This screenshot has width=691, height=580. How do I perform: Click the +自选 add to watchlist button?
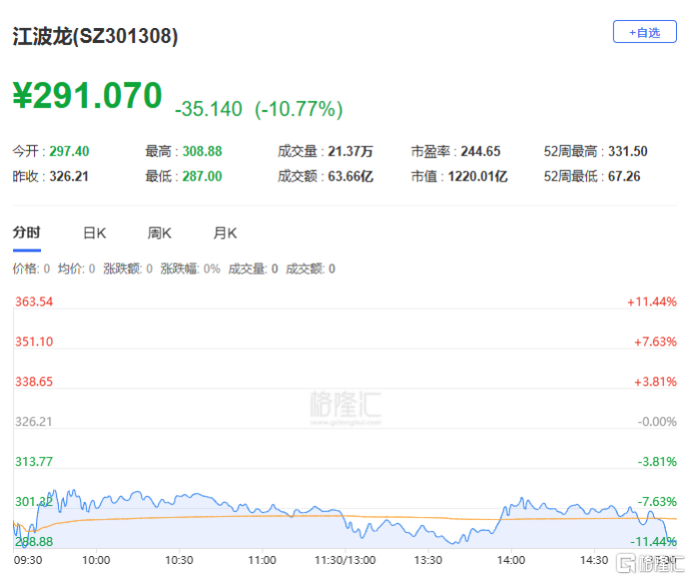644,32
